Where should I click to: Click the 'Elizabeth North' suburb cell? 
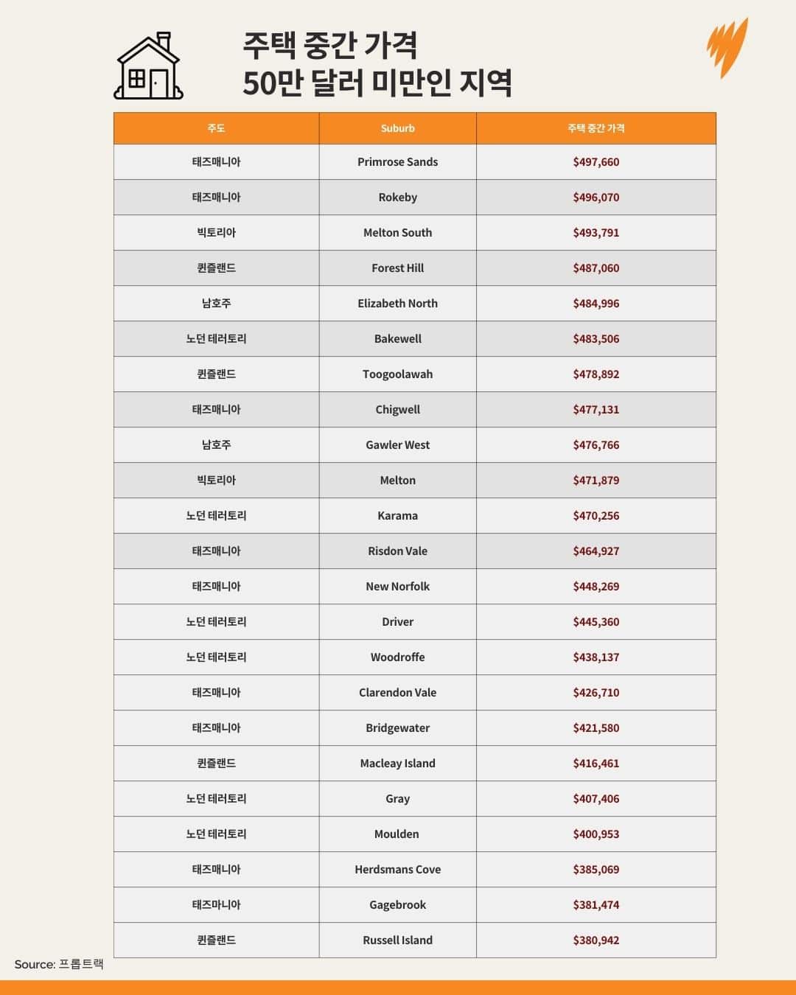tap(397, 304)
